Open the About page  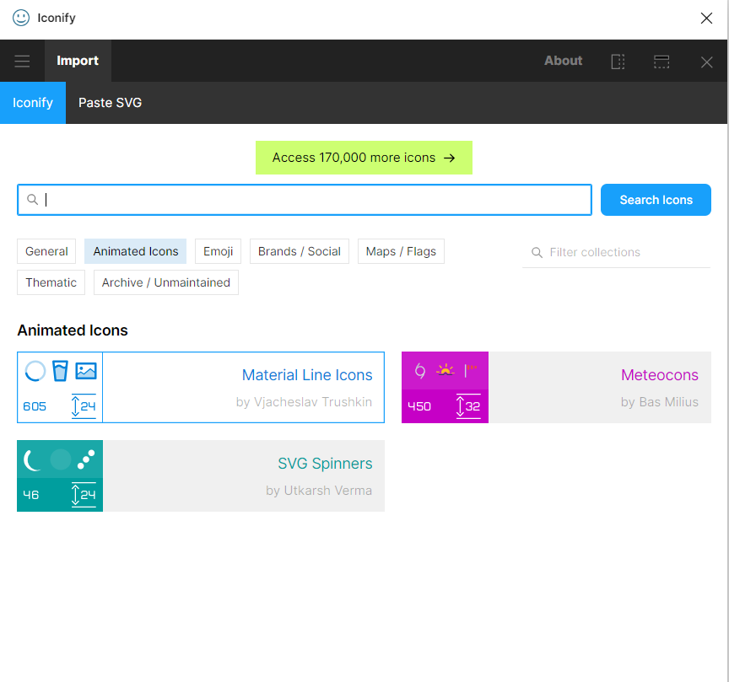click(563, 61)
